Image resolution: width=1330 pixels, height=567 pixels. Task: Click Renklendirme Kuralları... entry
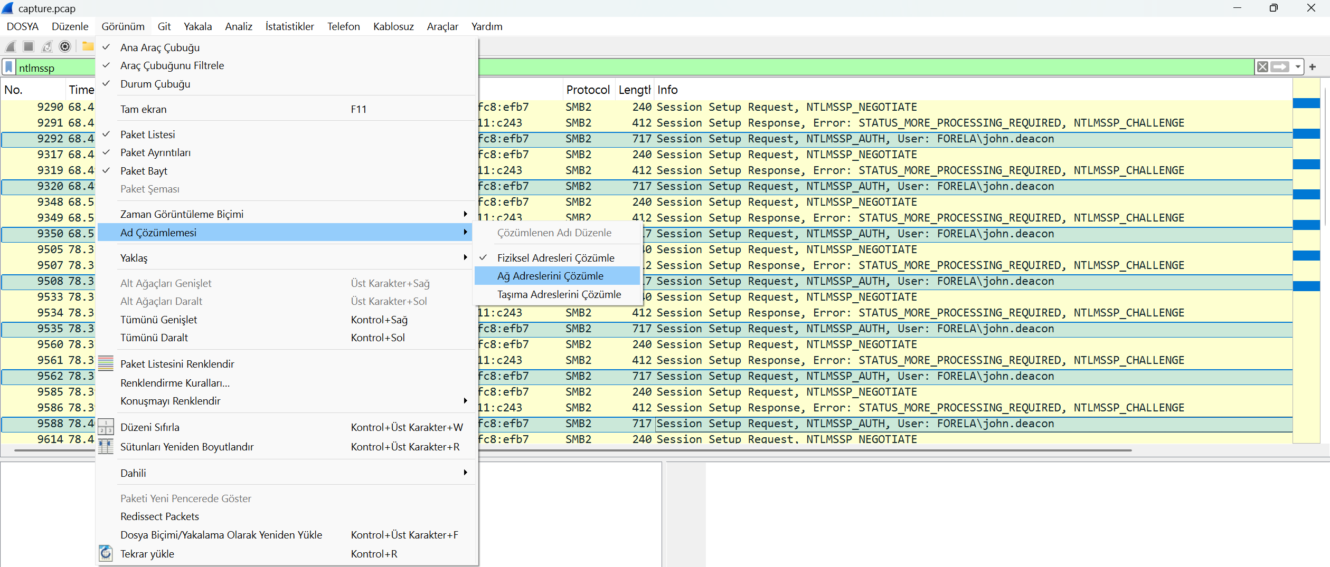[175, 383]
